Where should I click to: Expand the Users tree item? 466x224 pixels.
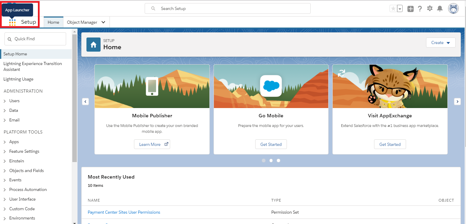click(x=5, y=101)
